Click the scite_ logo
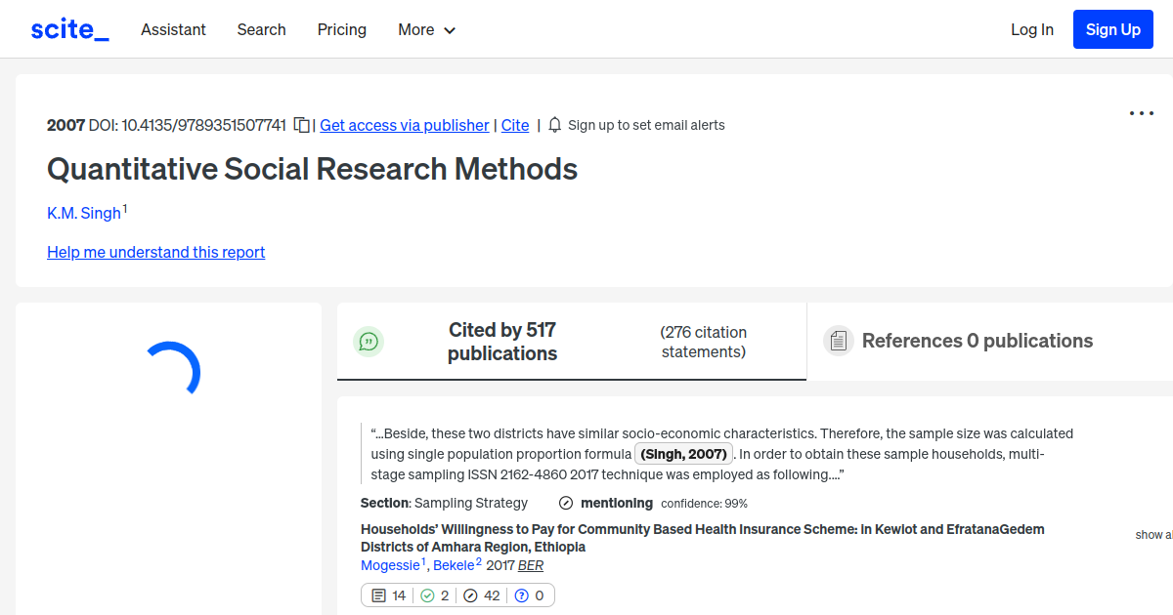The image size is (1173, 615). click(68, 28)
